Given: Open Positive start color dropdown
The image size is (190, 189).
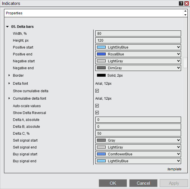Looking at the screenshot, I should point(138,47).
